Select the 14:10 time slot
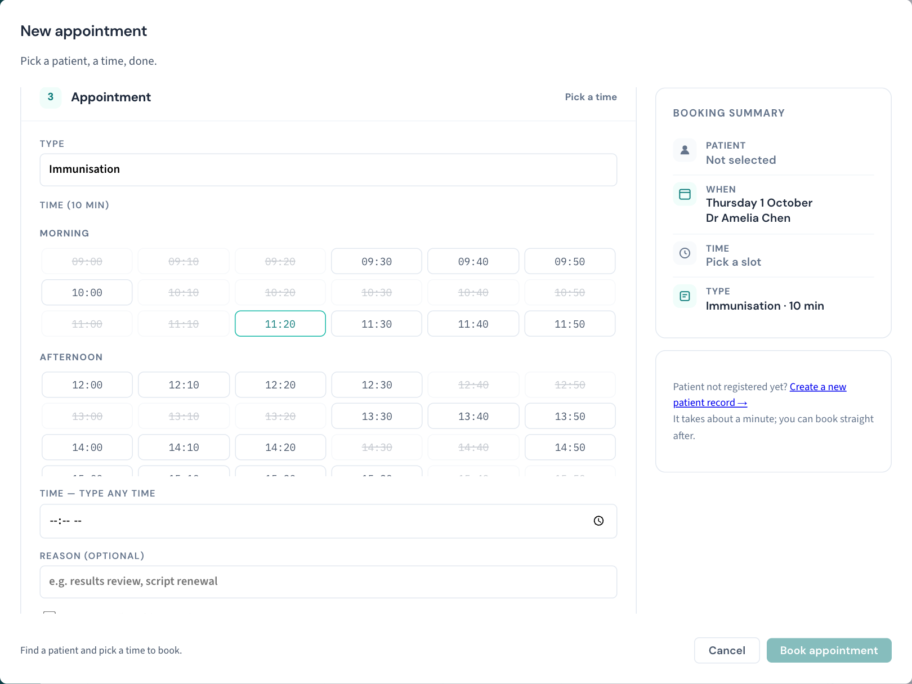The image size is (912, 684). pos(184,448)
